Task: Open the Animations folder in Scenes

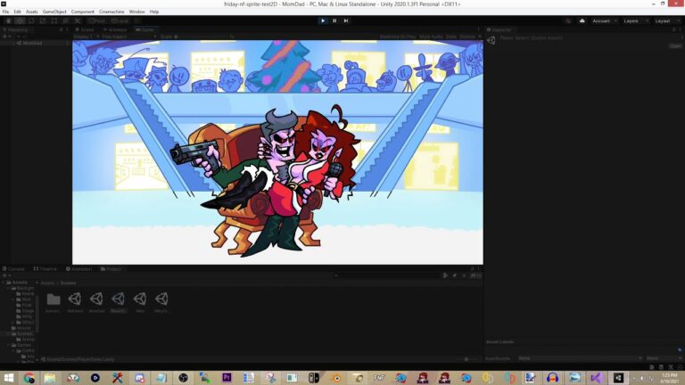Action: coord(54,299)
